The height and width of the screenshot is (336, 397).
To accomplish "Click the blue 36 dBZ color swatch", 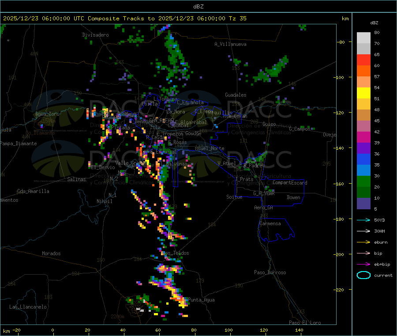I will [363, 159].
